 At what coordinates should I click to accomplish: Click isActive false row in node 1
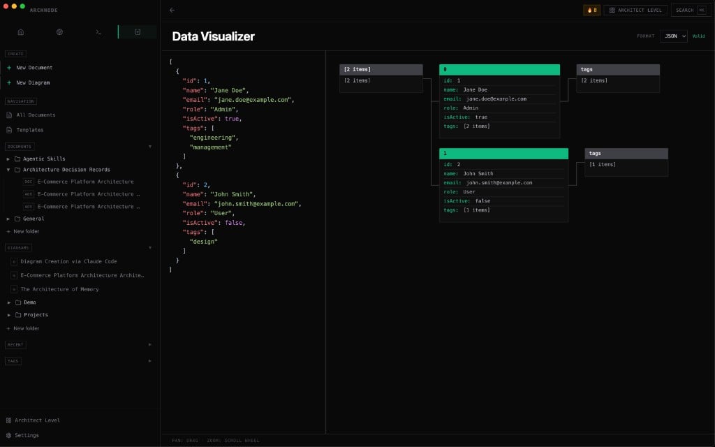(503, 200)
